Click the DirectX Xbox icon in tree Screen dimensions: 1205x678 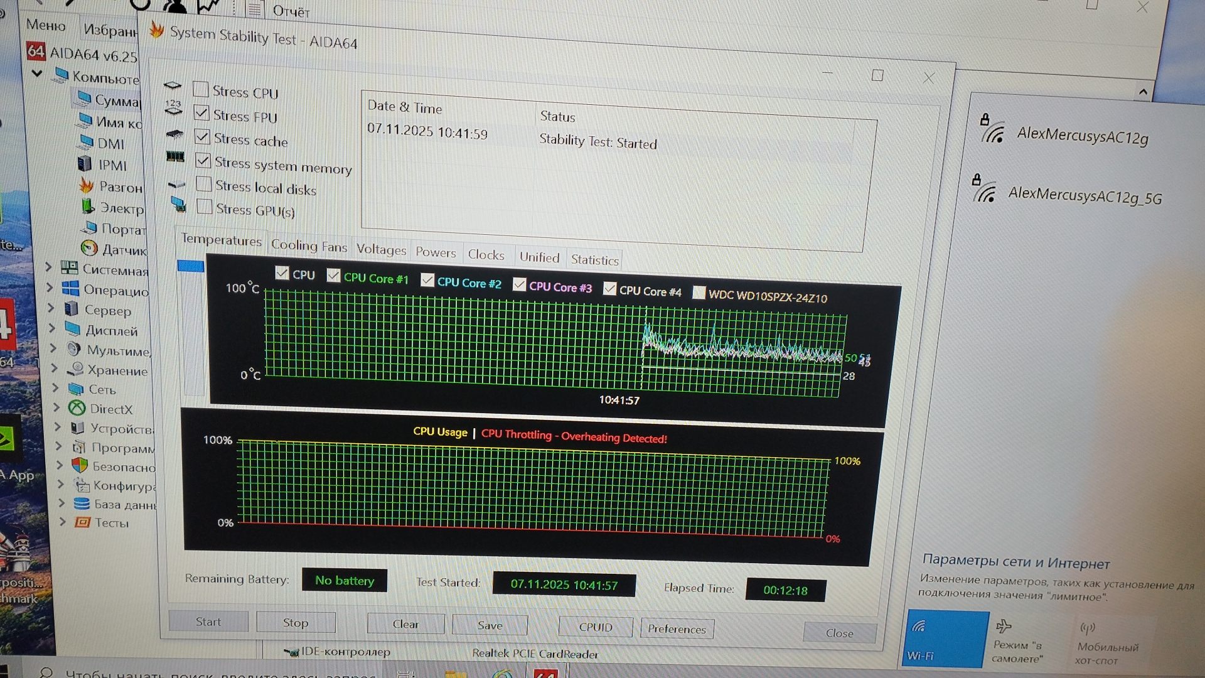point(77,408)
